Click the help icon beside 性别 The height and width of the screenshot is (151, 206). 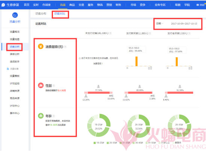[54, 86]
